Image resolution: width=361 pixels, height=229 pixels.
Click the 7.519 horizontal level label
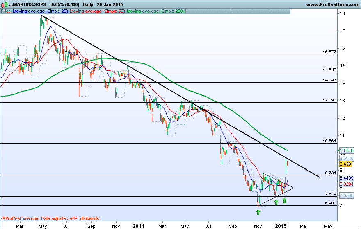(x=331, y=194)
